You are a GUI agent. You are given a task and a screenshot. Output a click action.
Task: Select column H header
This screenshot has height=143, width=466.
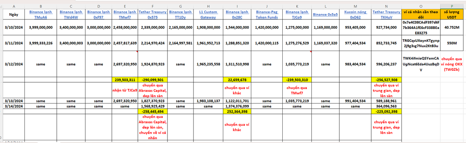(x=208, y=7)
